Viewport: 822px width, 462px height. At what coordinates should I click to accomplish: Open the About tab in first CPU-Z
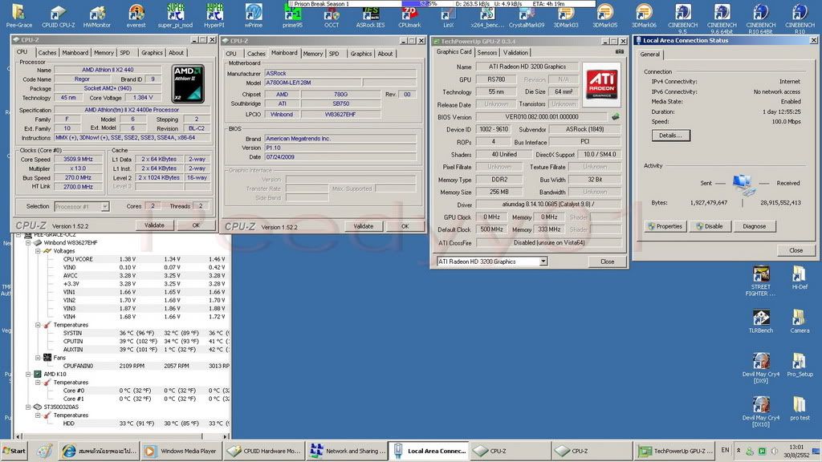click(176, 52)
